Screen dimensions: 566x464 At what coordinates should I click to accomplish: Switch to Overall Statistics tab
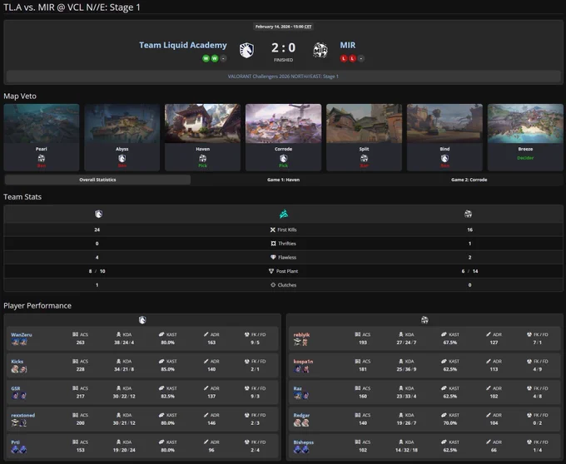click(97, 180)
